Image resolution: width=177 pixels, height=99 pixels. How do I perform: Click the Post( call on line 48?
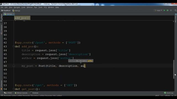point(43,66)
